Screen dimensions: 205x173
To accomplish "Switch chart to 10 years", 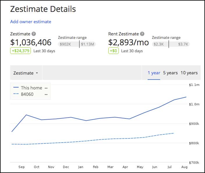I will click(x=189, y=73).
